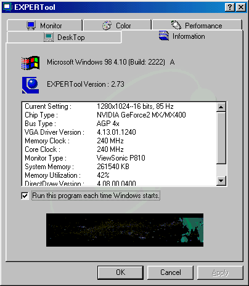The height and width of the screenshot is (286, 249).
Task: Open the Color tab
Action: click(117, 25)
